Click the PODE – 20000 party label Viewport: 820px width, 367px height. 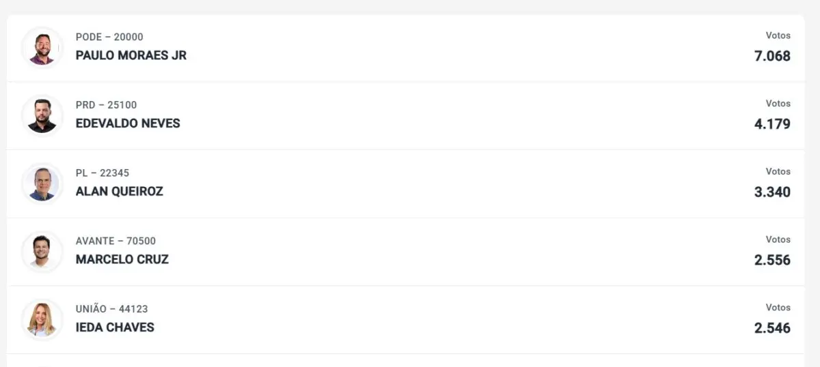tap(109, 37)
